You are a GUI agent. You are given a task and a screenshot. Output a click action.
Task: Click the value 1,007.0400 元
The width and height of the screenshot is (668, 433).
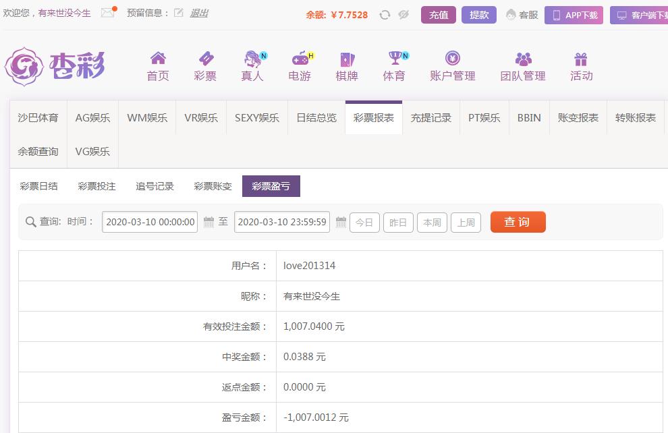click(314, 326)
